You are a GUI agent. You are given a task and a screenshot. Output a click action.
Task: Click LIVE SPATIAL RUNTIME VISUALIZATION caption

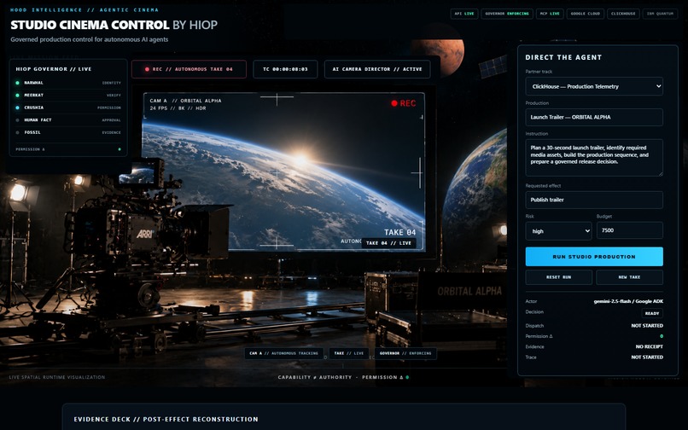pos(57,377)
